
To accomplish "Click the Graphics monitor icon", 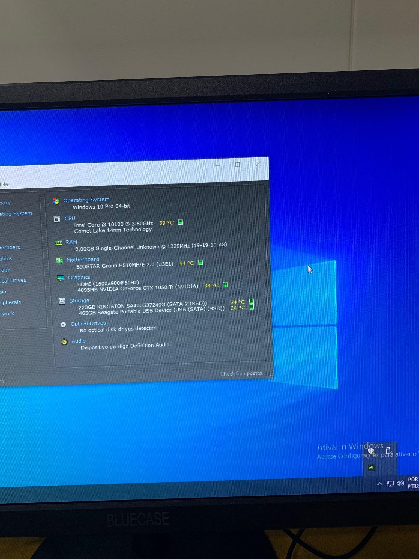I will tap(60, 278).
